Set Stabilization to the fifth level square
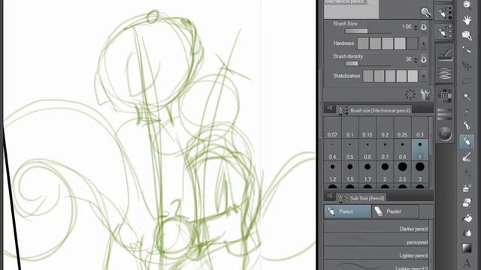Image resolution: width=481 pixels, height=270 pixels. (x=413, y=76)
